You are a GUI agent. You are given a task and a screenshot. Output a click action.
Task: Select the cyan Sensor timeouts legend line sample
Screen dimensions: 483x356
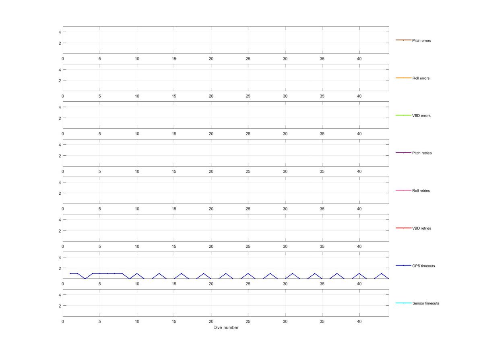(403, 303)
